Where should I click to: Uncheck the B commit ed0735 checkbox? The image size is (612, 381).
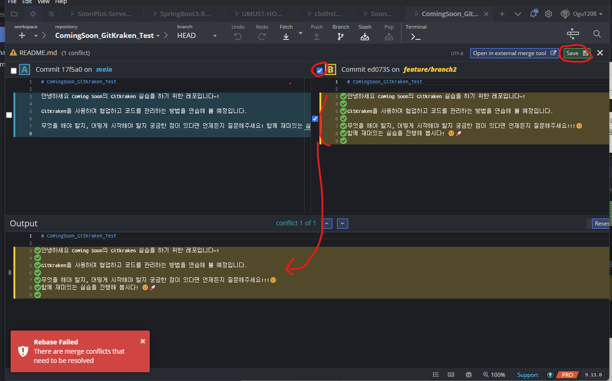pos(319,70)
